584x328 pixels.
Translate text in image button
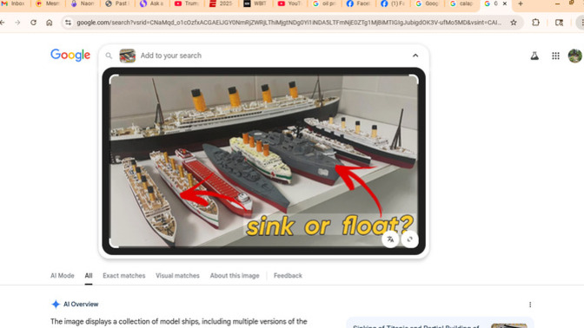(390, 239)
